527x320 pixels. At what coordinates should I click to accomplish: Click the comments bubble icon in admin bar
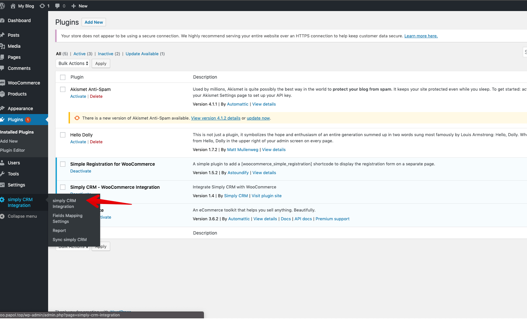[58, 6]
